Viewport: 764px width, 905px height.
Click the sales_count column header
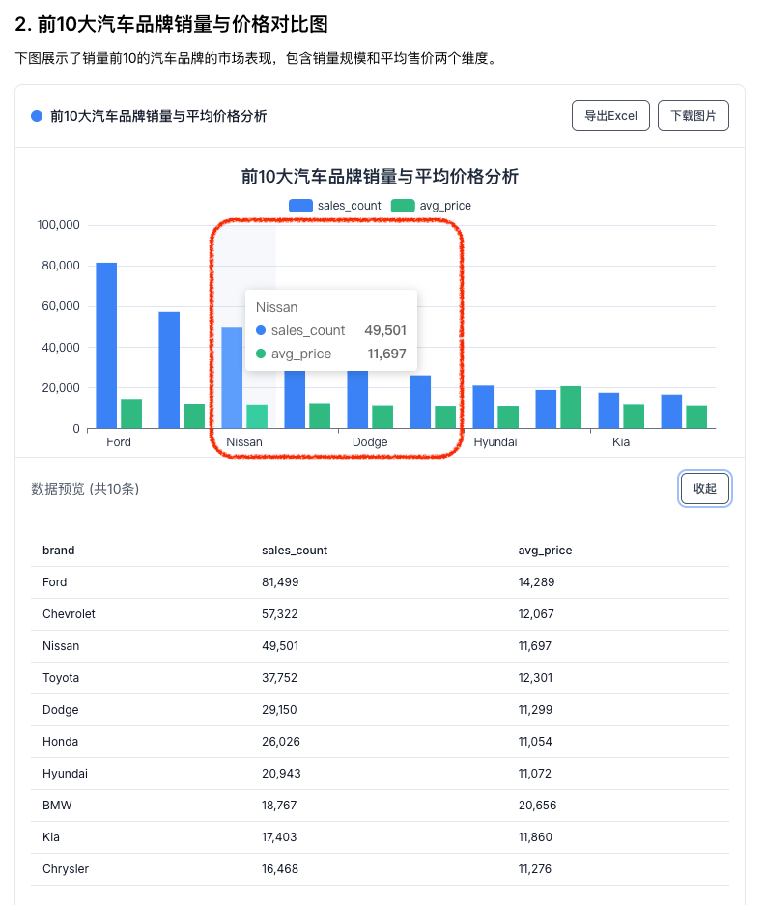(295, 550)
